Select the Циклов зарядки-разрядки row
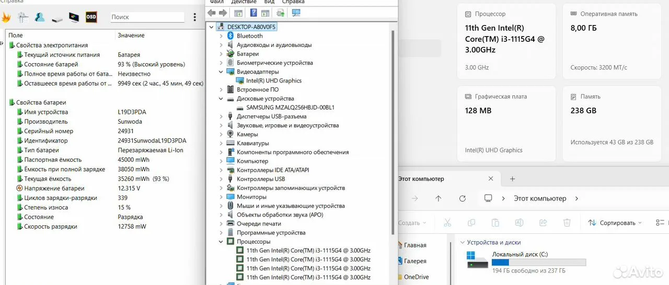The image size is (669, 285). pyautogui.click(x=105, y=198)
